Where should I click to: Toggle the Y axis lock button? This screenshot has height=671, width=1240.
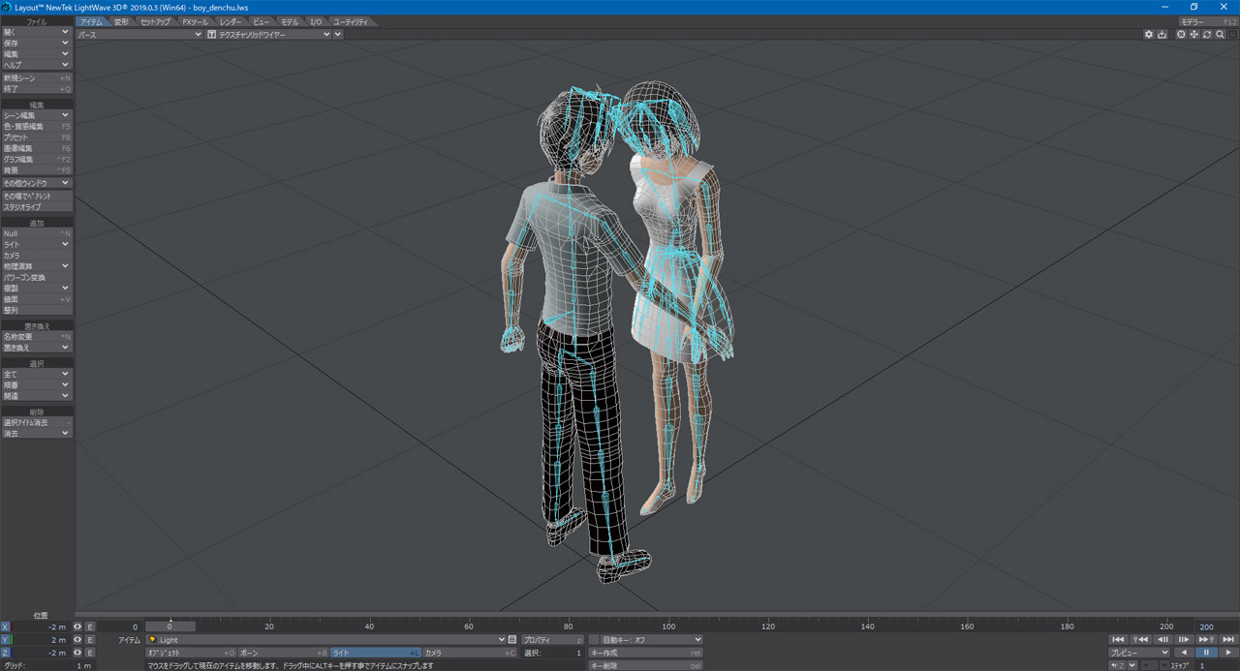[x=7, y=640]
